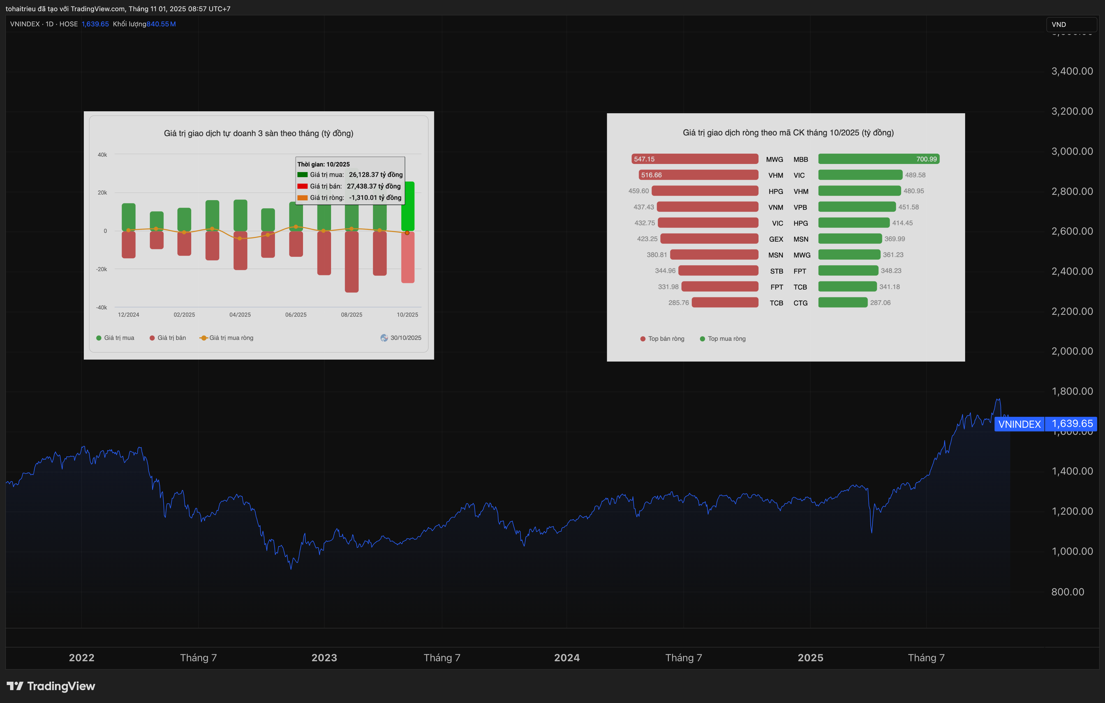Select the 'VNINDEX · 1D · HOSE' symbol title
This screenshot has width=1105, height=703.
[44, 24]
